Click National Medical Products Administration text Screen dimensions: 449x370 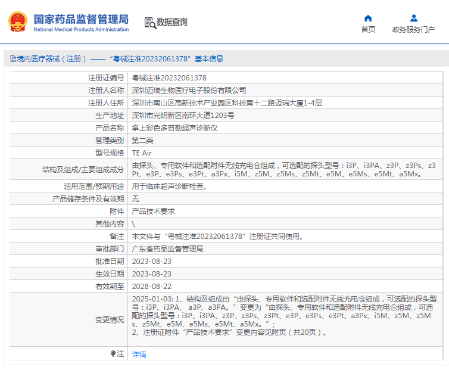(x=81, y=29)
